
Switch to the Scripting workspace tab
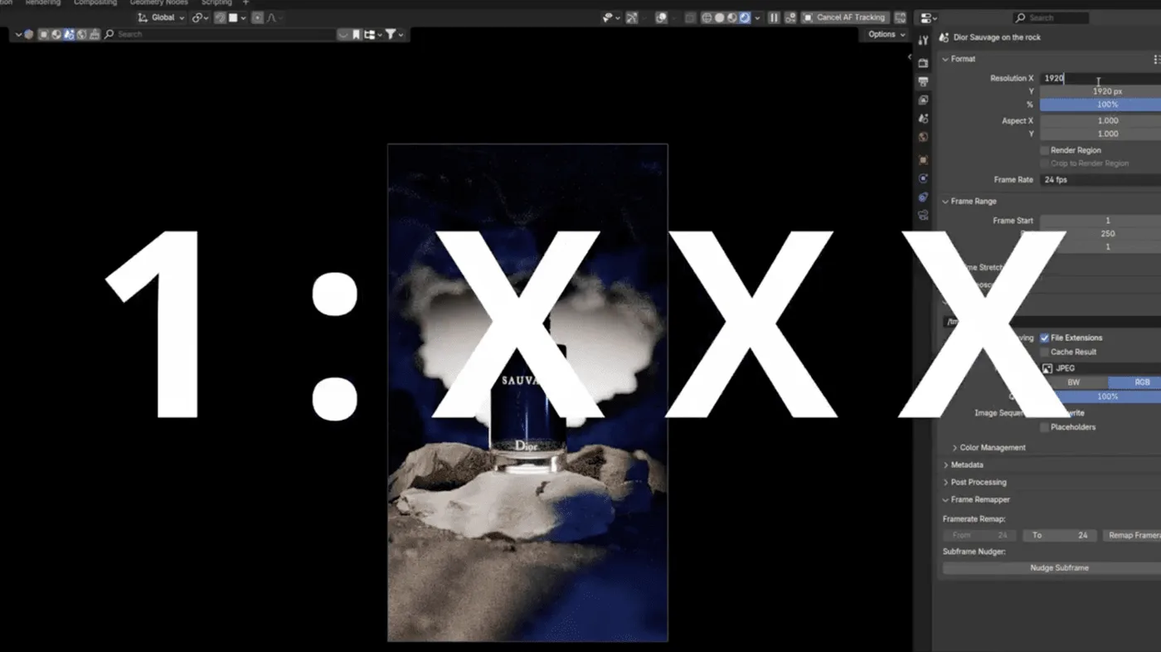[x=217, y=2]
